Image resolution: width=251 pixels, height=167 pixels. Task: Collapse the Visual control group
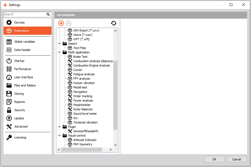pyautogui.click(x=59, y=136)
